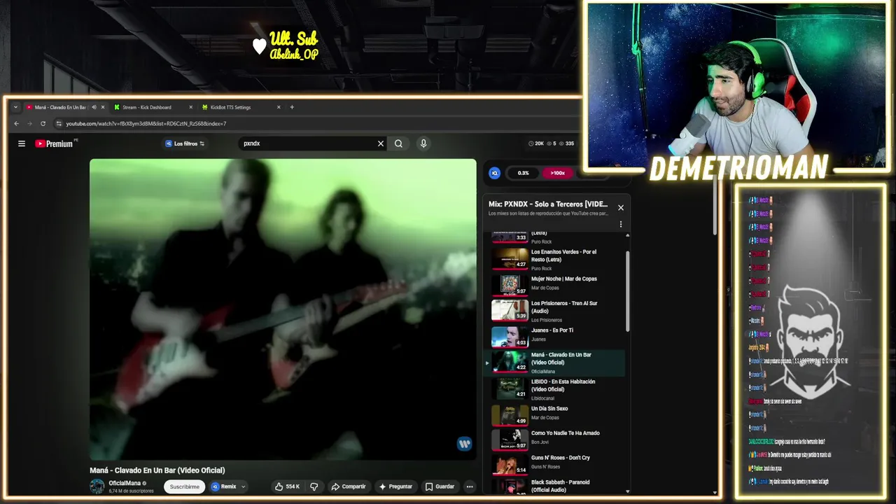The width and height of the screenshot is (896, 504).
Task: Click the video title Maná - Clavado En Un Bar
Action: 157,470
